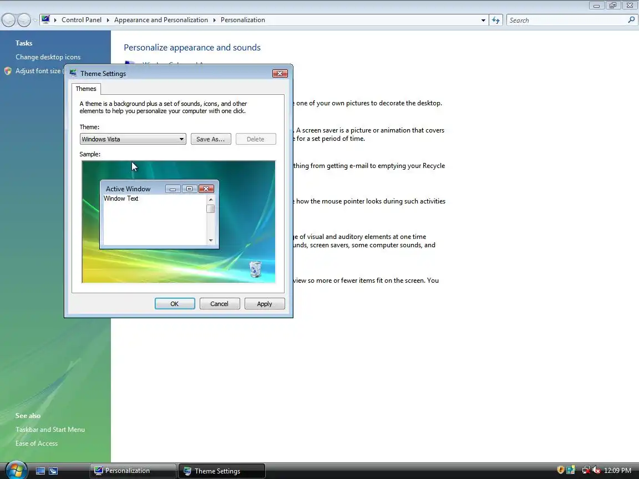Screen dimensions: 639x479
Task: Click the sample Active Window minimize button
Action: click(x=173, y=188)
